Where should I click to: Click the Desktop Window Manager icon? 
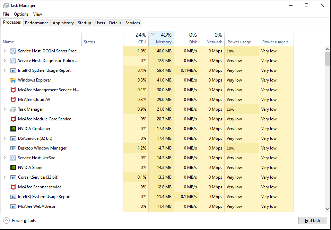13,148
